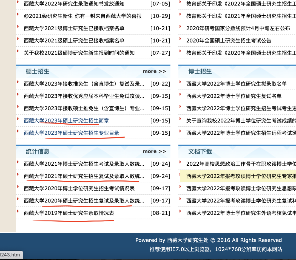This screenshot has height=260, width=296.
Task: Open 西藏大学2022年博士学位研究生拟录取名单
Action: (236, 84)
